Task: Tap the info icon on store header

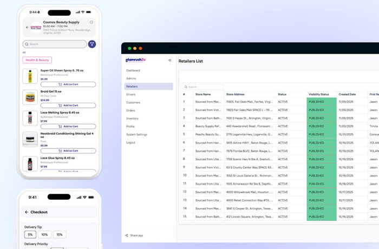Action: point(92,22)
